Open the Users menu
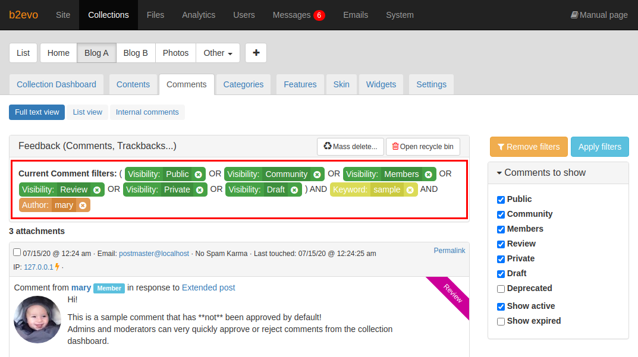Viewport: 638px width, 357px height. (244, 15)
